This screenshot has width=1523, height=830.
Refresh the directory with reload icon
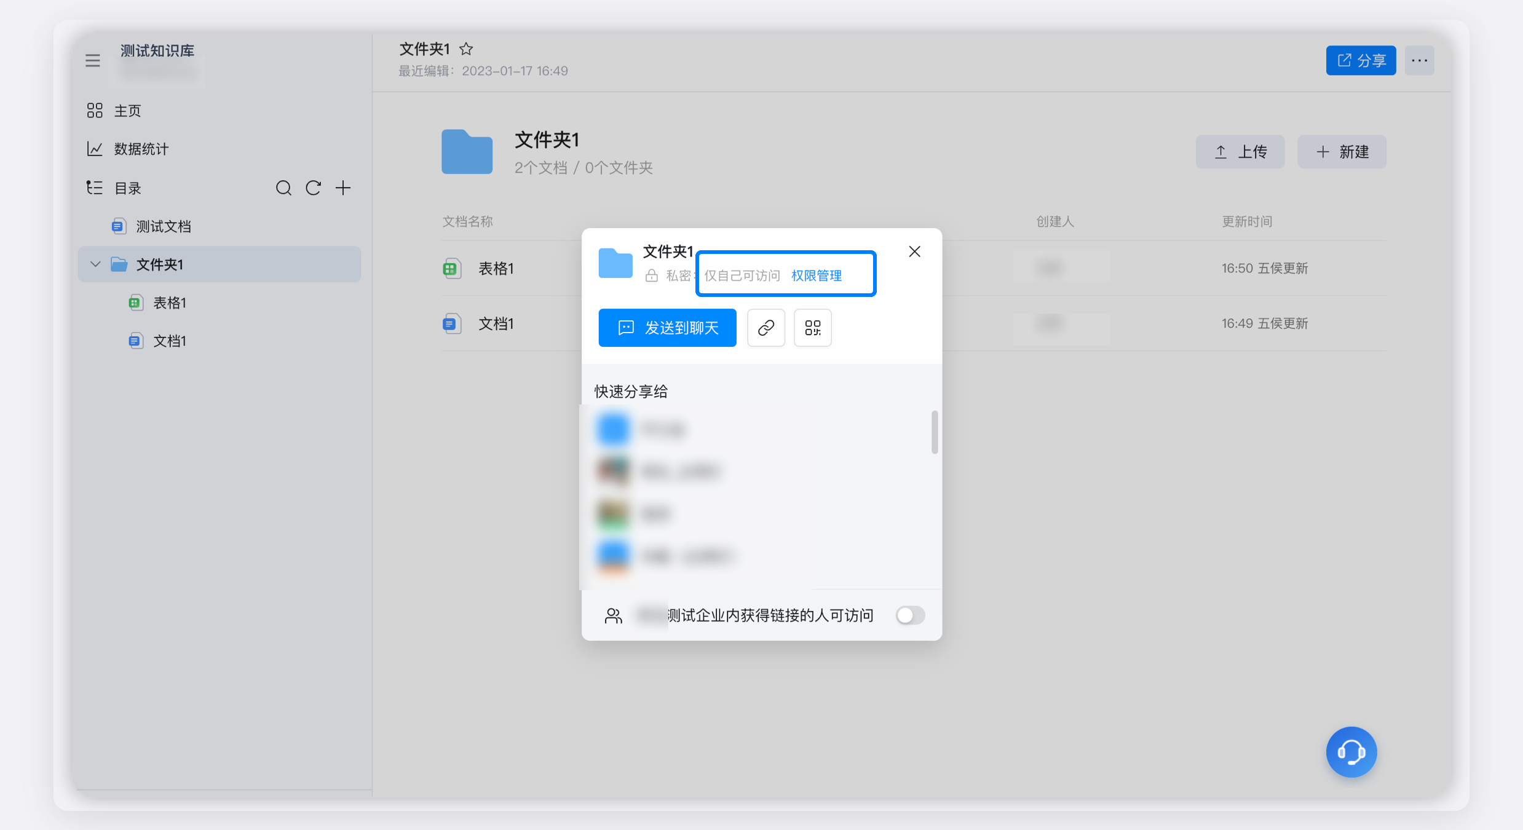click(x=313, y=188)
